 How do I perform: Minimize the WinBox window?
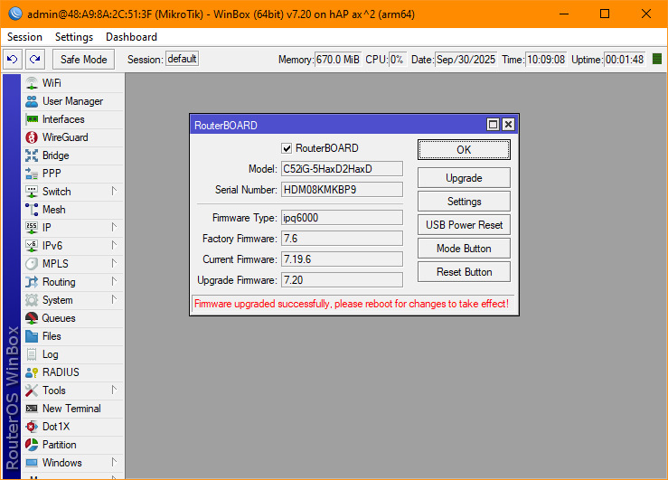[x=564, y=14]
